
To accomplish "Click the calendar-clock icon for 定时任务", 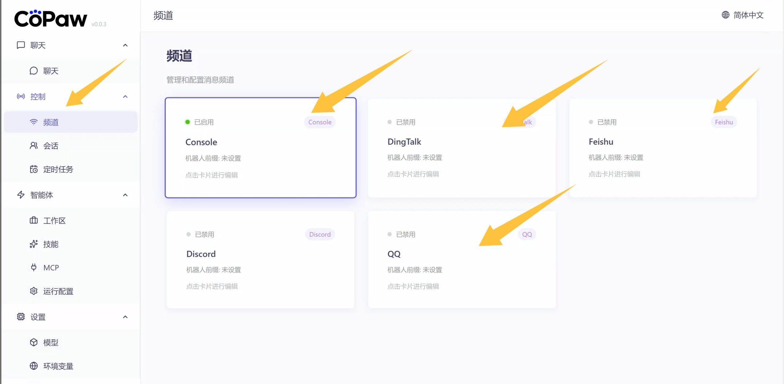I will click(x=33, y=169).
